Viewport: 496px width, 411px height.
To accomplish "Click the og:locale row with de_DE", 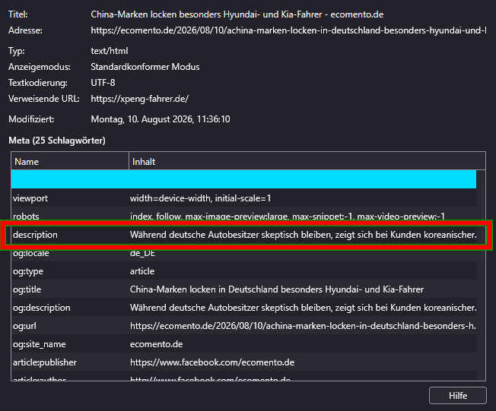I will coord(243,253).
